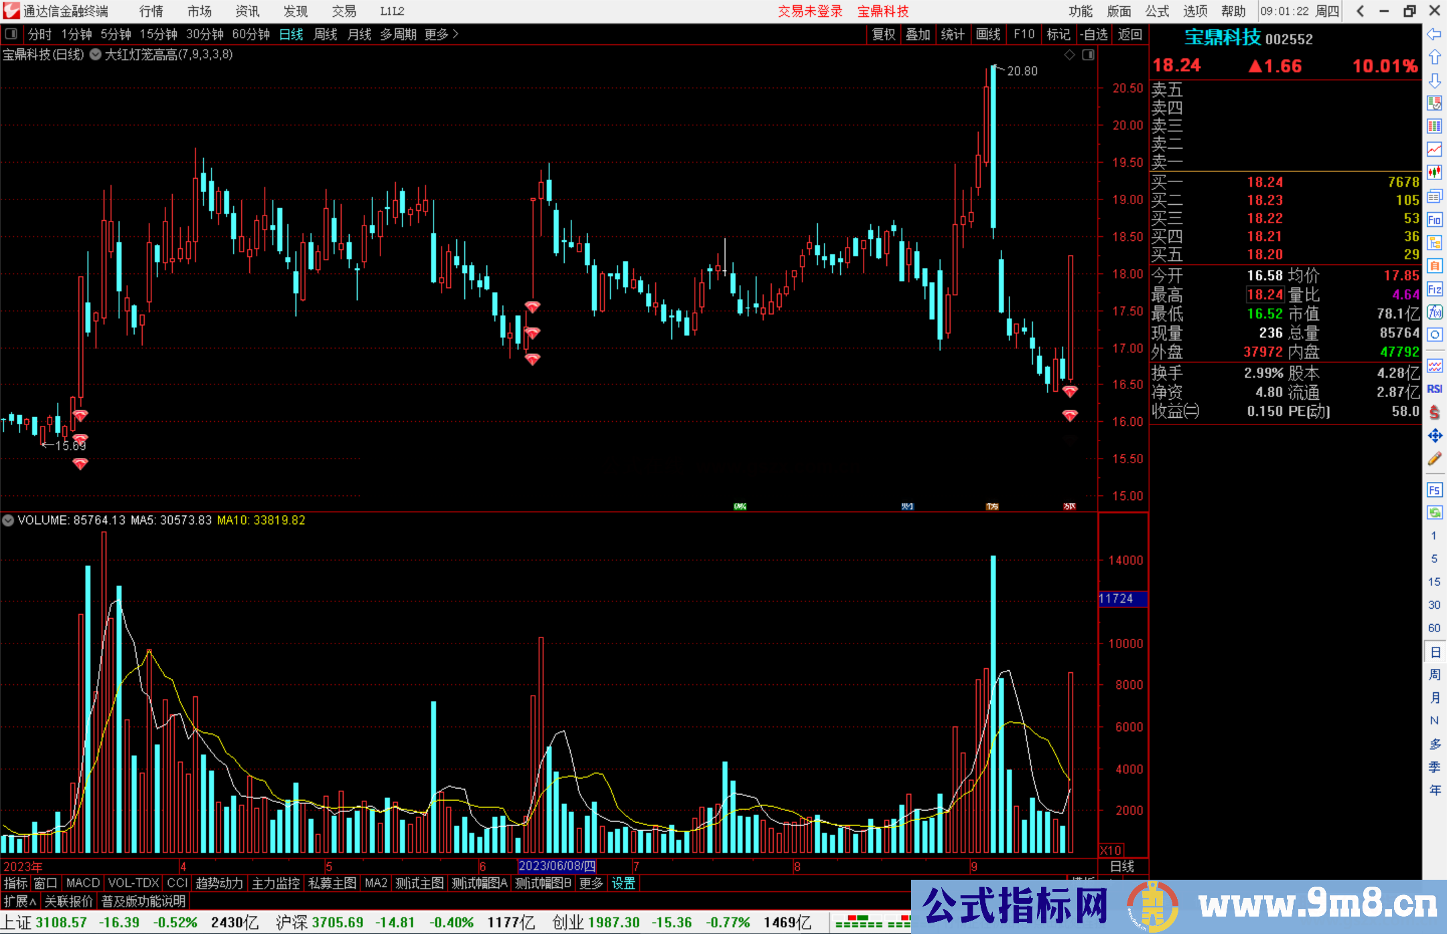Click the 2023/06/08 date marker on timeline

coord(557,866)
